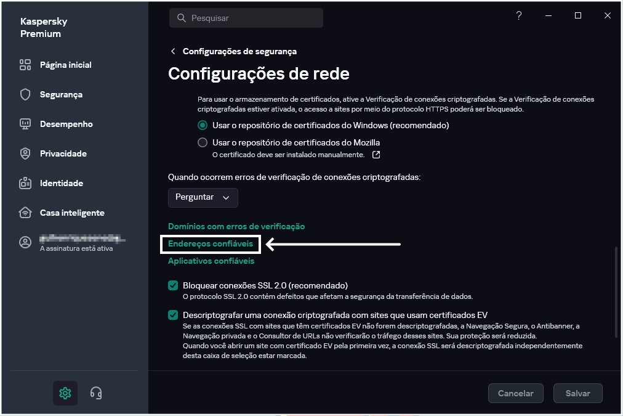
Task: Click the Página inicial sidebar icon
Action: [x=25, y=65]
